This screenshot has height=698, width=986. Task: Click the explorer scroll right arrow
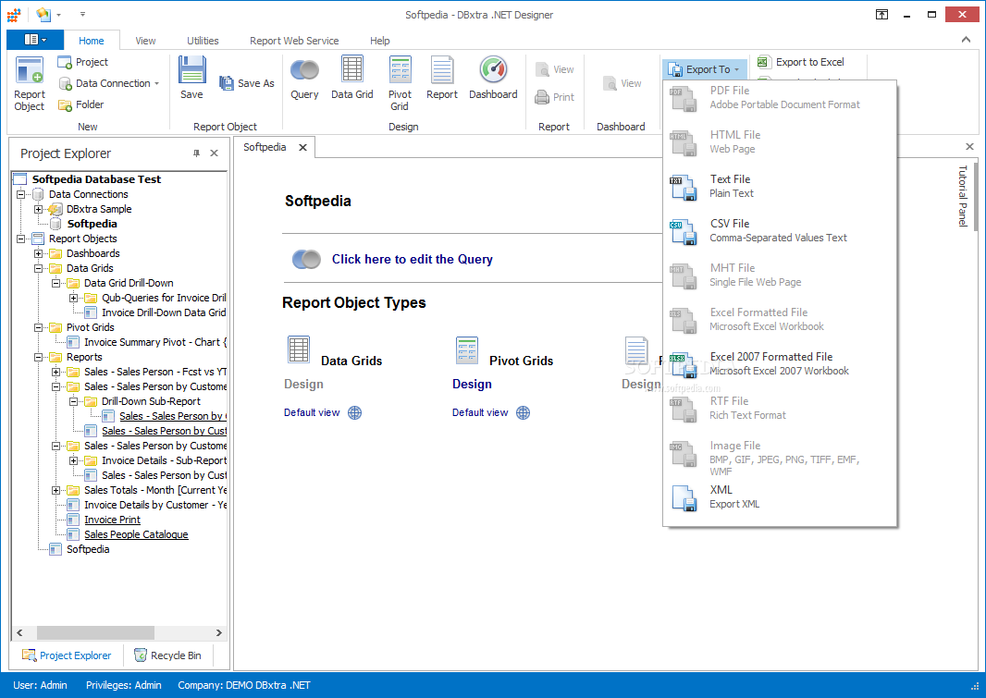(219, 632)
